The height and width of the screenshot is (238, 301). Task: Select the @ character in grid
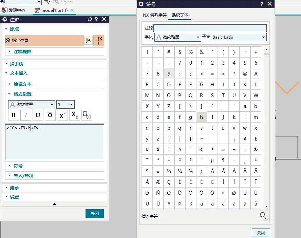245,73
